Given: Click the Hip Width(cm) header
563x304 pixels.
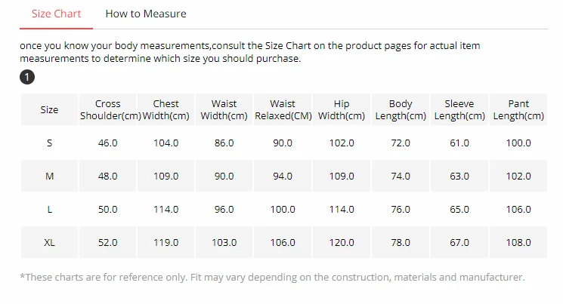Looking at the screenshot, I should (x=342, y=110).
